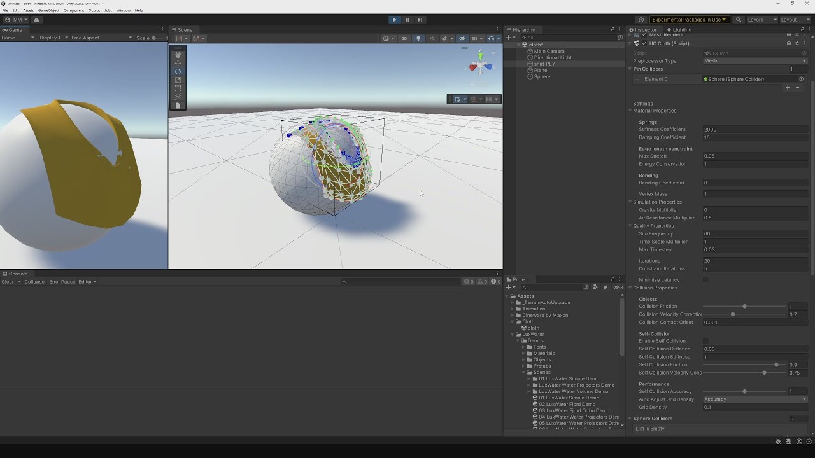Viewport: 815px width, 458px height.
Task: Adjust the Self Collision Friction slider
Action: (744, 365)
